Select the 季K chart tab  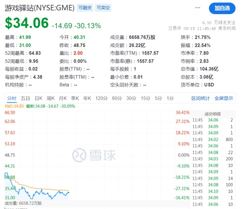coord(75,98)
